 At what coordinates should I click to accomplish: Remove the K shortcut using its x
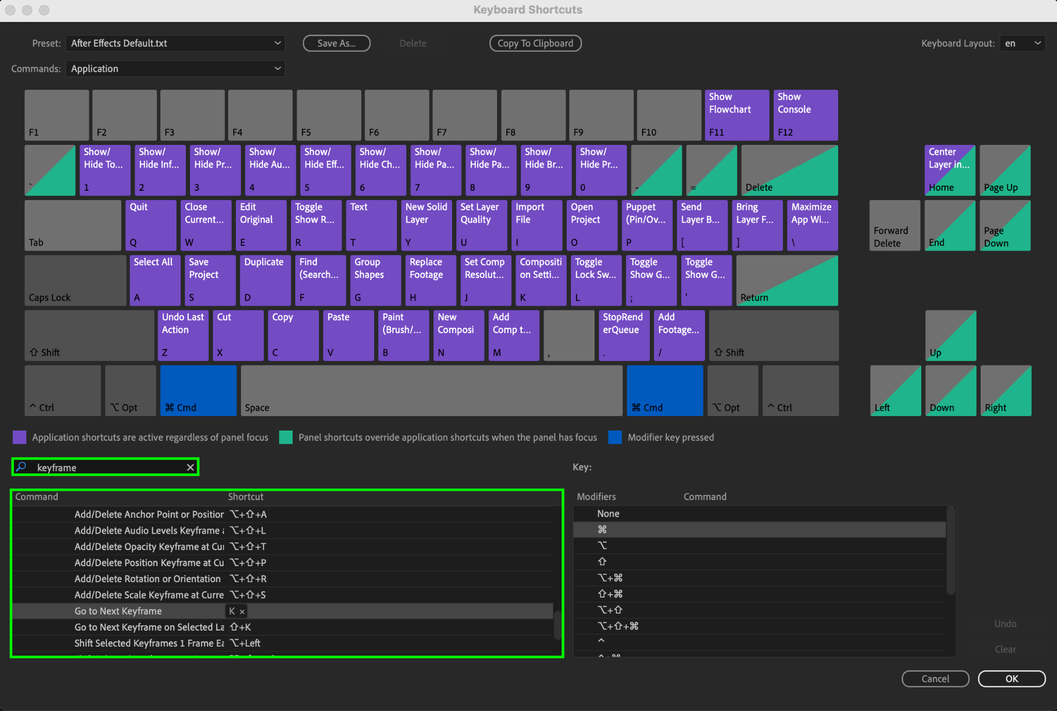click(x=242, y=611)
